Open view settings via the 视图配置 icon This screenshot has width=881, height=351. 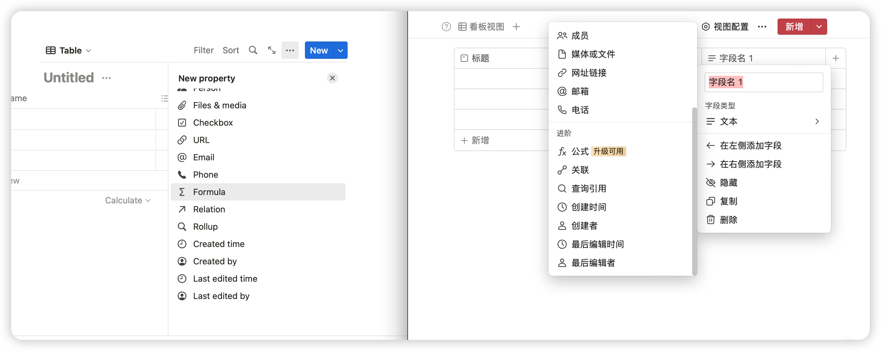point(706,26)
